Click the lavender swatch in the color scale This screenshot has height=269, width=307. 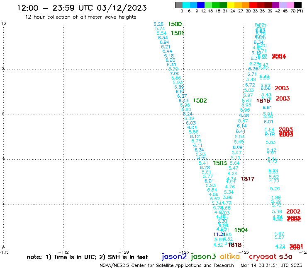pos(283,5)
